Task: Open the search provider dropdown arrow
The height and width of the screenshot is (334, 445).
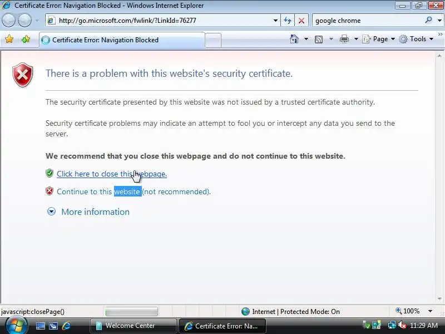Action: pyautogui.click(x=439, y=21)
